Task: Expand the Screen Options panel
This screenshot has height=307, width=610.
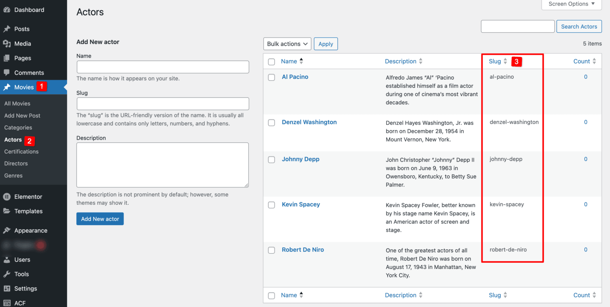Action: 571,4
